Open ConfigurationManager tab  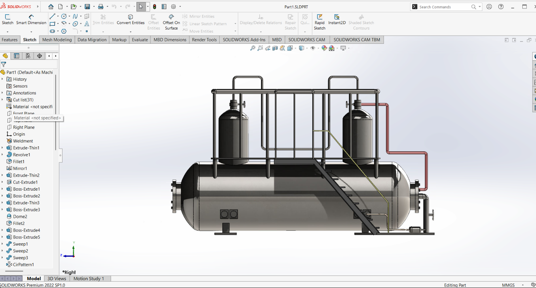click(28, 56)
